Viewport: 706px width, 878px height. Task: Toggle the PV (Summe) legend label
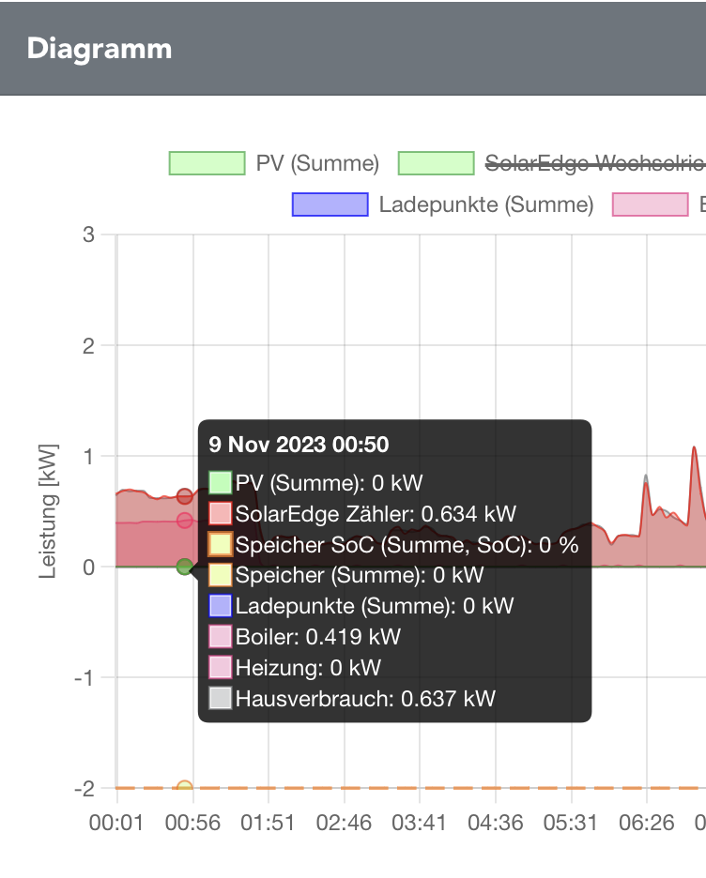click(317, 163)
